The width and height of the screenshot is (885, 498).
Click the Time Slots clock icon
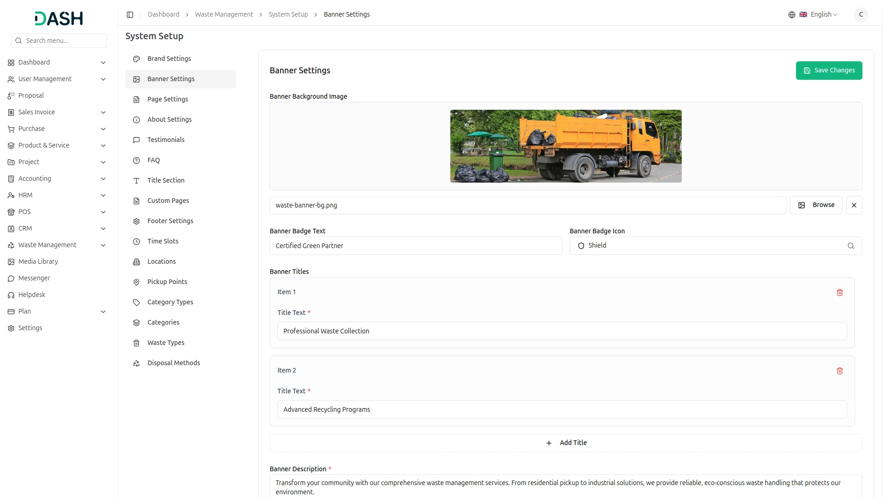(136, 241)
